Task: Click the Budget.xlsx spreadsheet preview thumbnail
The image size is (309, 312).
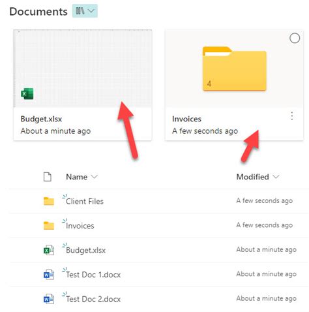Action: (83, 69)
